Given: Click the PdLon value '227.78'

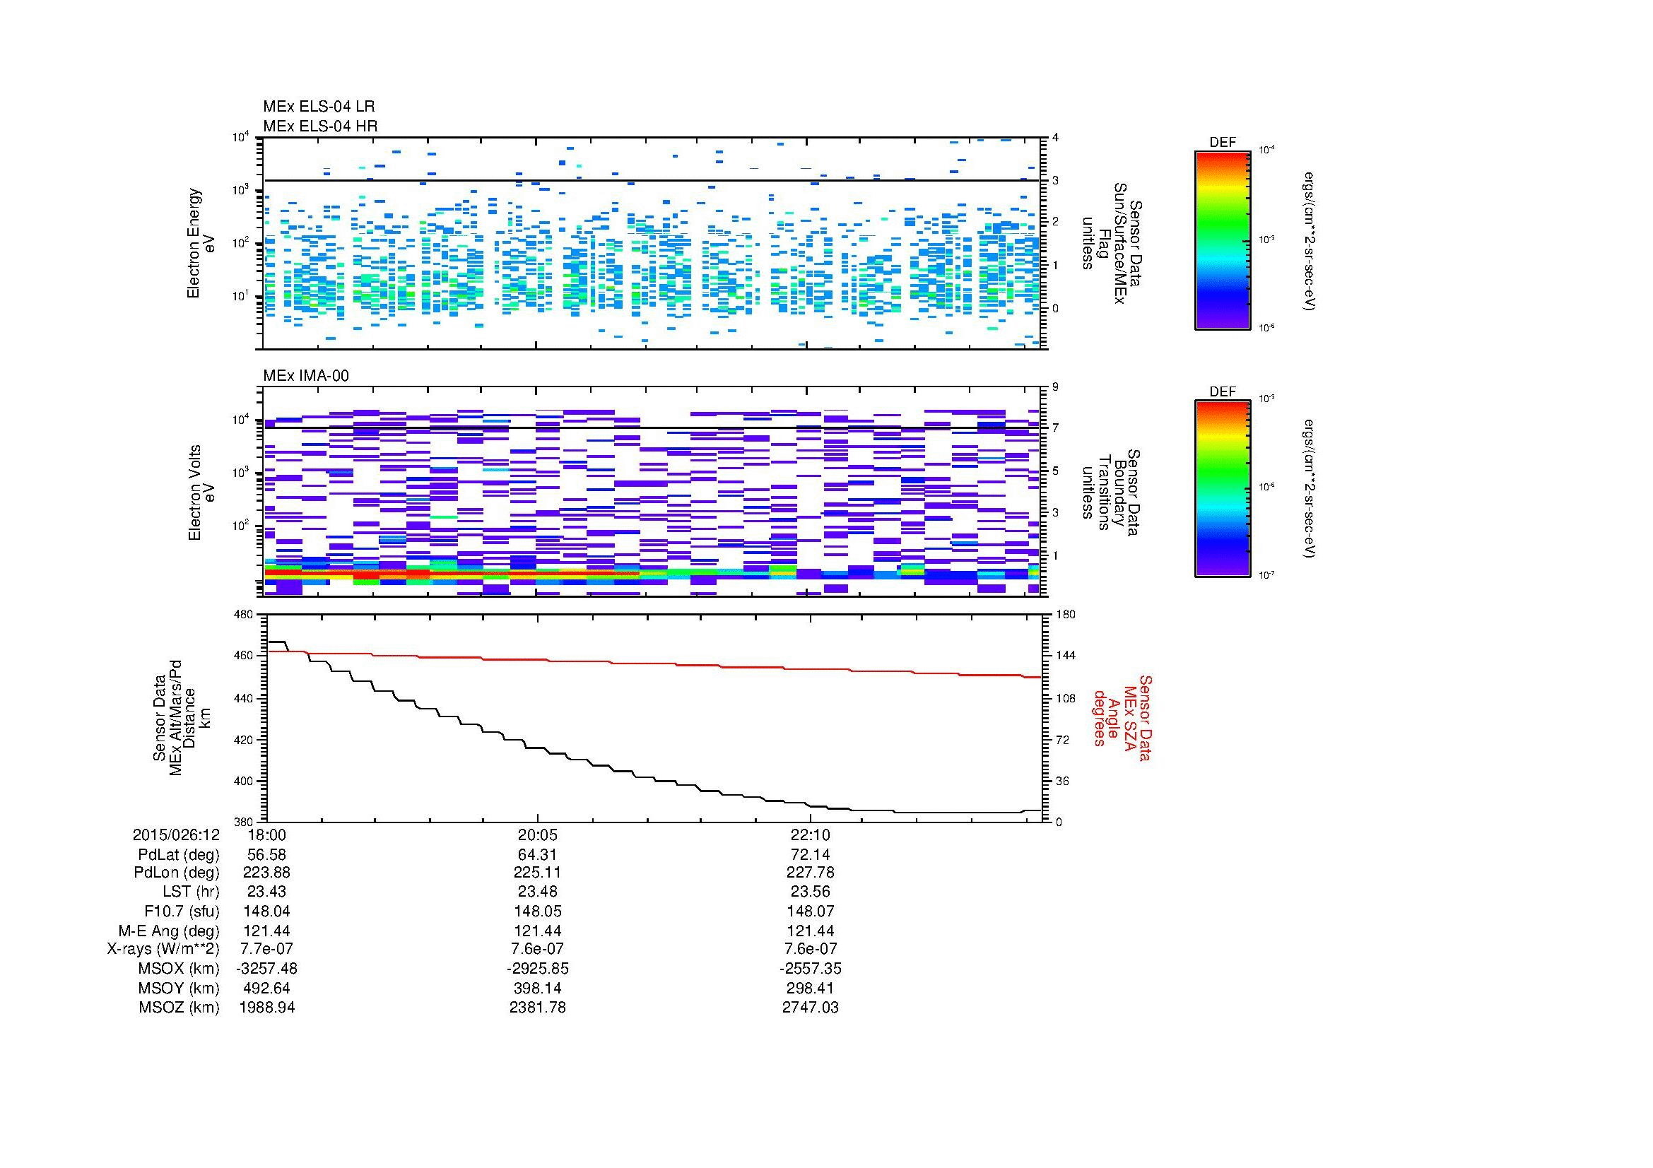Looking at the screenshot, I should pos(811,873).
